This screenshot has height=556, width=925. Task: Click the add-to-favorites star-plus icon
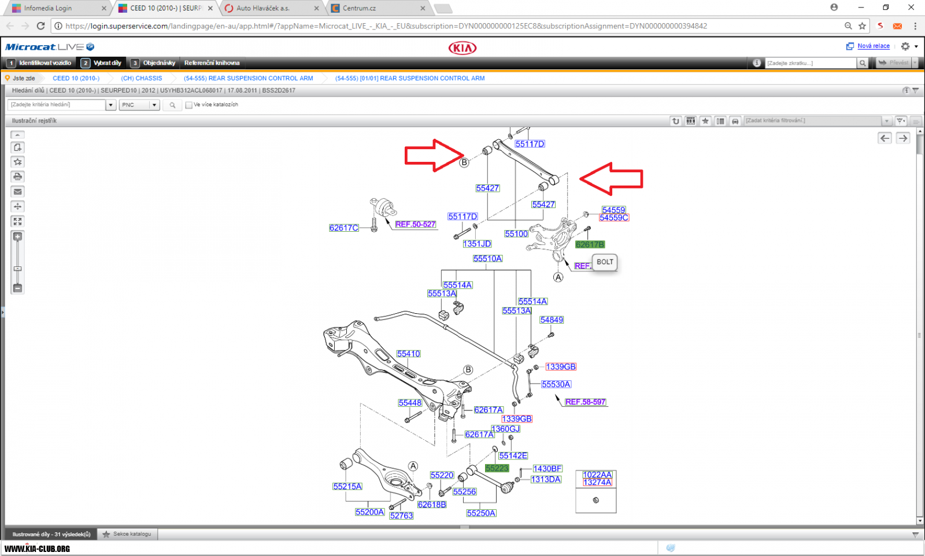(x=18, y=162)
